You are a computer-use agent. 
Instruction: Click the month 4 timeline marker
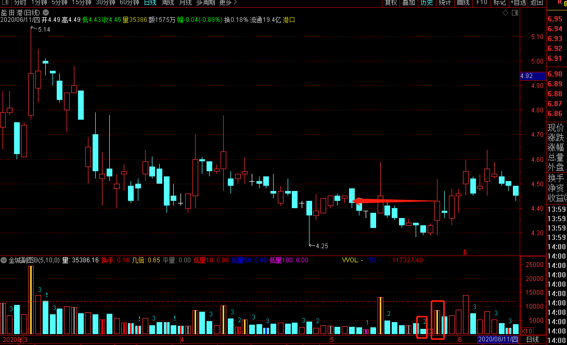182,340
